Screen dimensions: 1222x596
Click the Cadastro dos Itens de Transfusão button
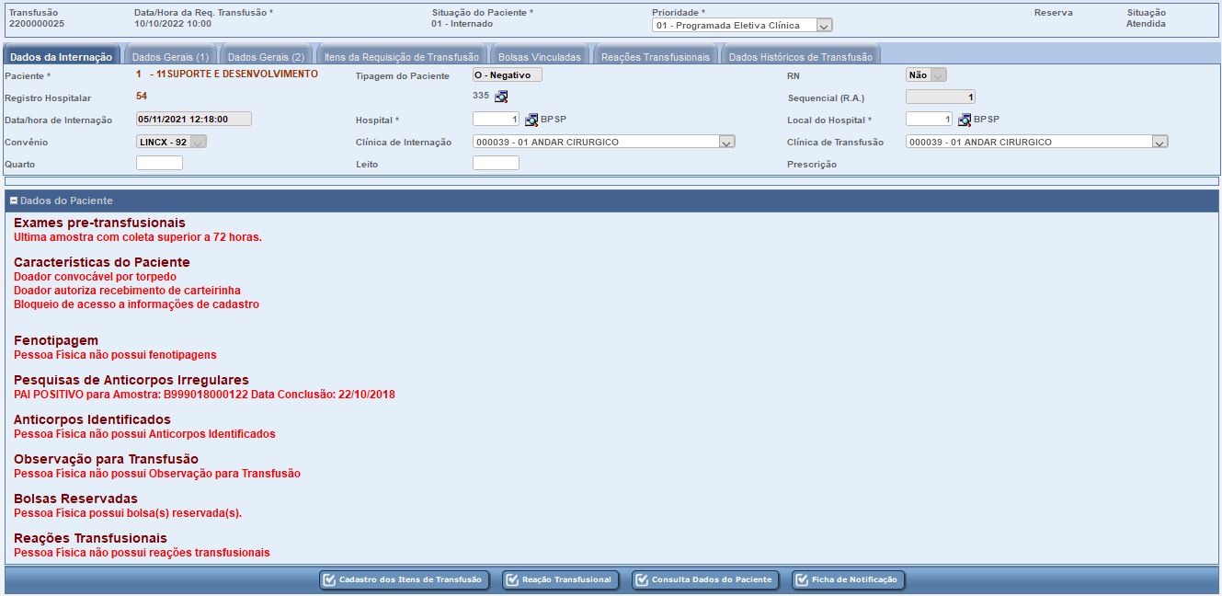404,580
